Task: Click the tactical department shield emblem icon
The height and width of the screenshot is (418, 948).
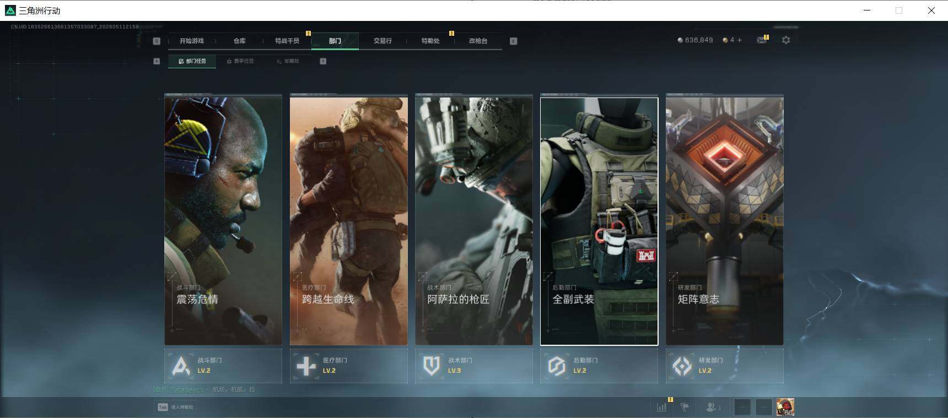Action: (x=432, y=366)
